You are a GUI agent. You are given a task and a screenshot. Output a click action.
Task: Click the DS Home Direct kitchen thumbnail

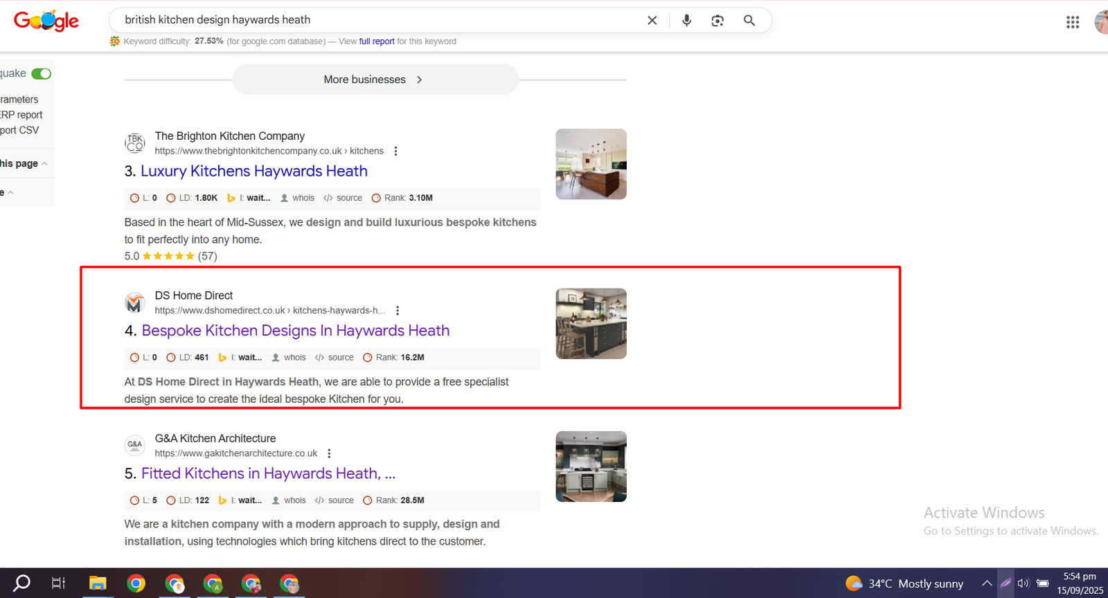(x=591, y=324)
